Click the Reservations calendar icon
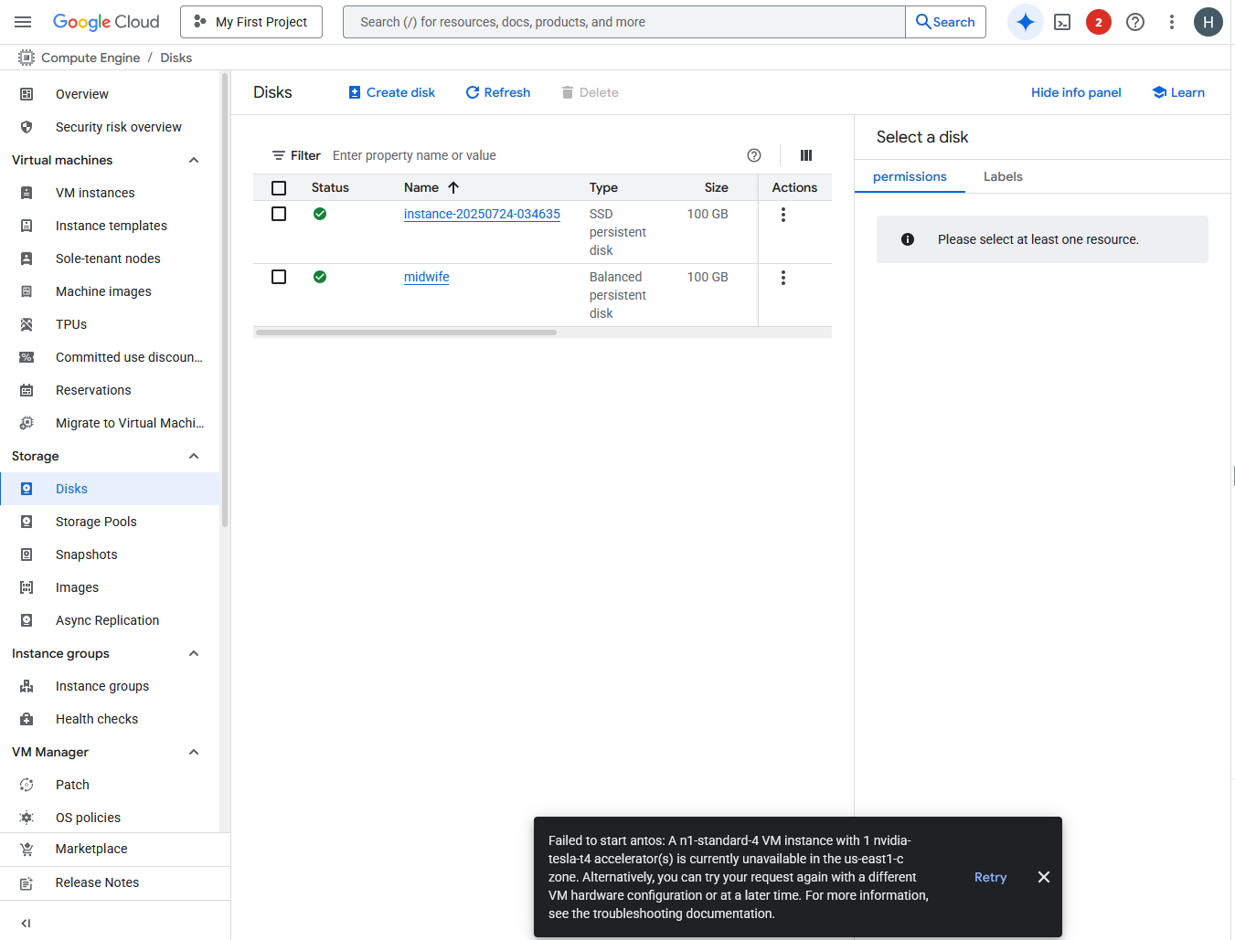Viewport: 1235px width, 940px height. click(27, 390)
